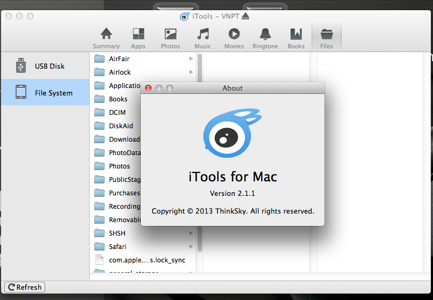Open the Books toolbar section

point(296,38)
